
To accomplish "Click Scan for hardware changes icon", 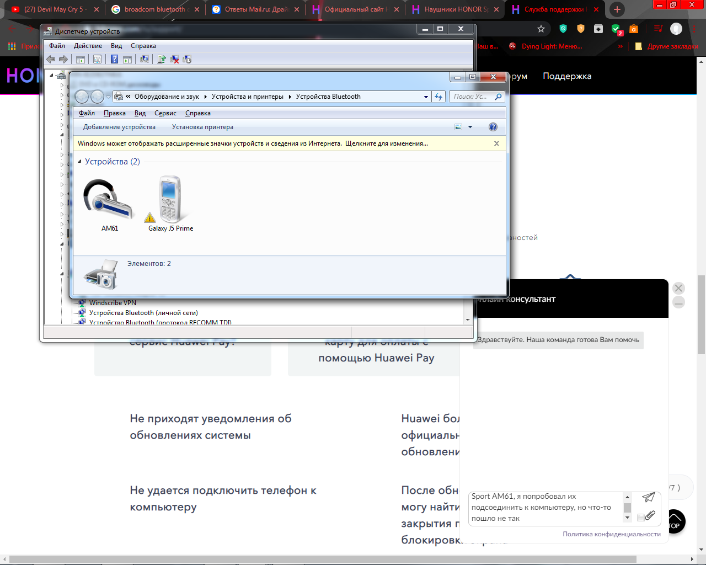I will [x=145, y=59].
